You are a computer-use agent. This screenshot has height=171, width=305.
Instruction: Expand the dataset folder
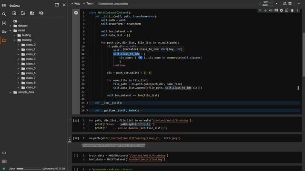[x=10, y=26]
